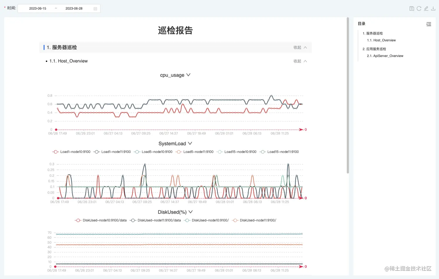Viewport: 439px width, 279px height.
Task: Click 收起 on the Host_Overview row
Action: pyautogui.click(x=300, y=61)
